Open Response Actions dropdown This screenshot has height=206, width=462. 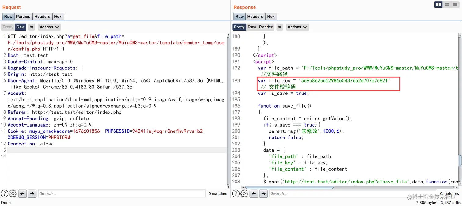(297, 27)
